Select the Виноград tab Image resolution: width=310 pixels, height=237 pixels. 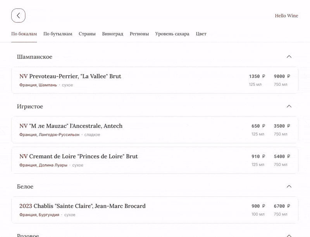tap(113, 34)
